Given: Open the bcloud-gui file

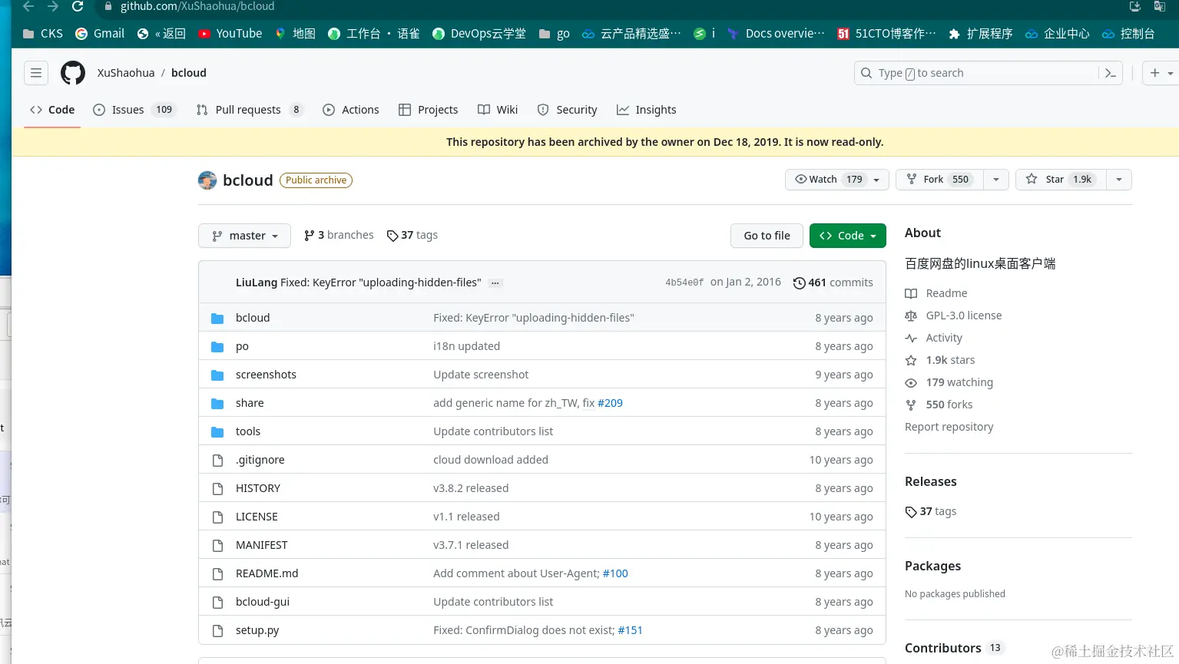Looking at the screenshot, I should click(x=263, y=602).
